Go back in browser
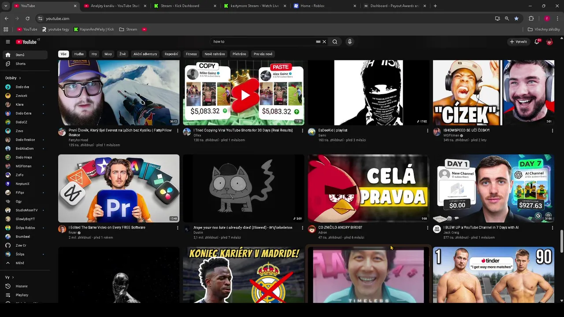The height and width of the screenshot is (317, 564). [x=7, y=18]
